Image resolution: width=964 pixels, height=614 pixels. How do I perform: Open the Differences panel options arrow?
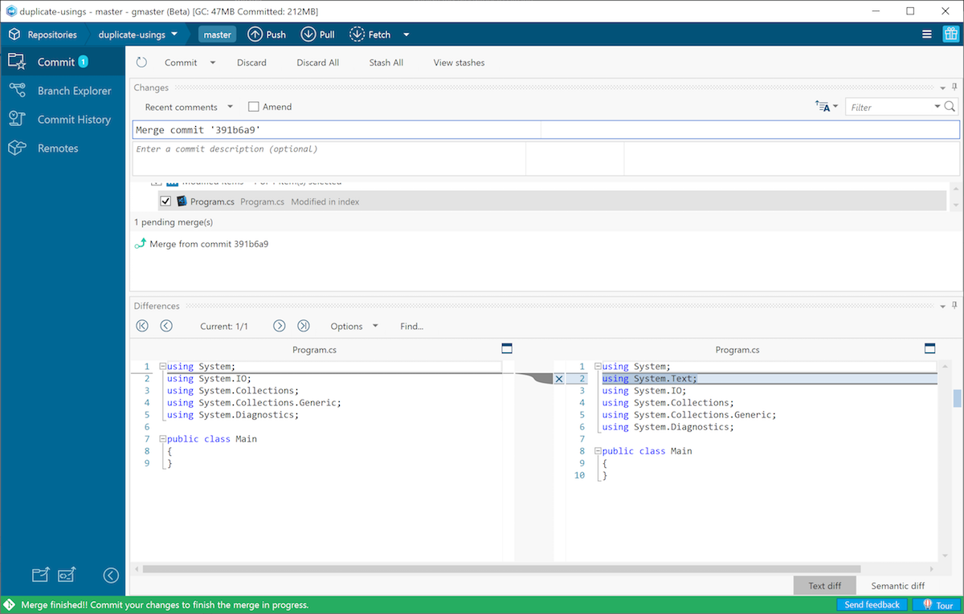[x=943, y=306]
